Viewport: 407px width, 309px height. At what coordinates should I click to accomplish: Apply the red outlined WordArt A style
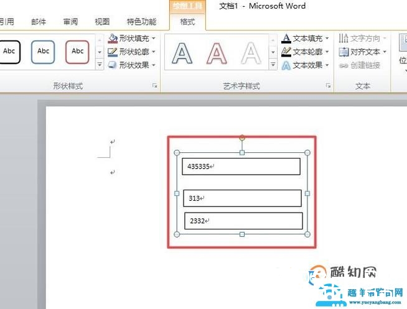click(217, 53)
